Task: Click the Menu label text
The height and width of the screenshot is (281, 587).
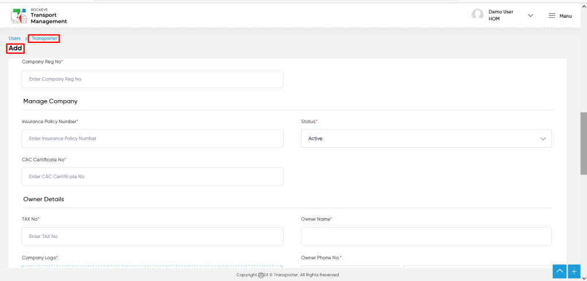Action: point(565,16)
